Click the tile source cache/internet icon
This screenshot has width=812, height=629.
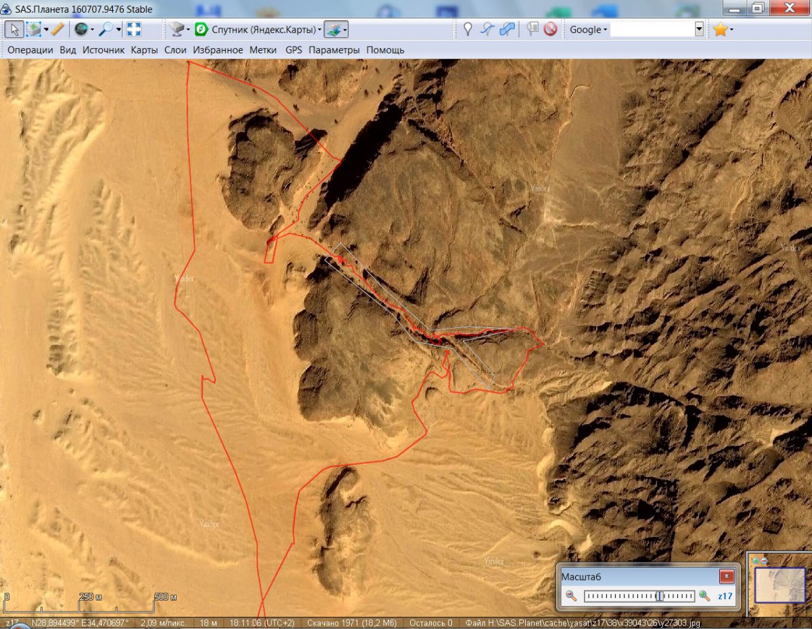point(177,29)
